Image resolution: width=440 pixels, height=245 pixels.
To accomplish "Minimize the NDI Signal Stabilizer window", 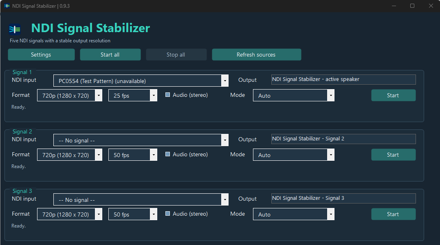I will (x=394, y=6).
